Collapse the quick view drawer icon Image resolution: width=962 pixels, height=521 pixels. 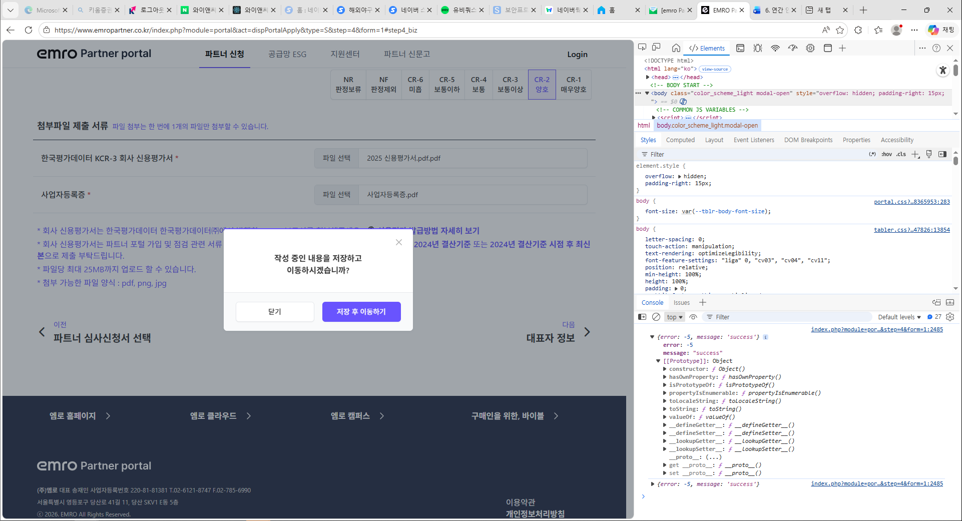[950, 302]
